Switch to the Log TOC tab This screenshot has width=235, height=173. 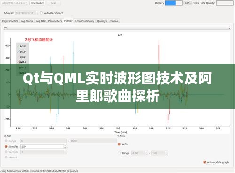[40, 21]
